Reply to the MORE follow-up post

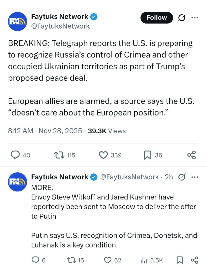click(x=35, y=260)
